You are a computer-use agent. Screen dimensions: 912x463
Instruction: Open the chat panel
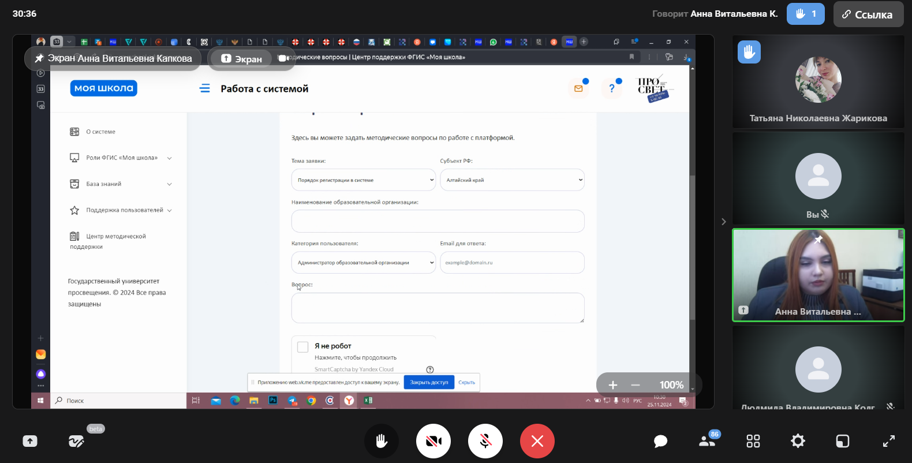(660, 441)
